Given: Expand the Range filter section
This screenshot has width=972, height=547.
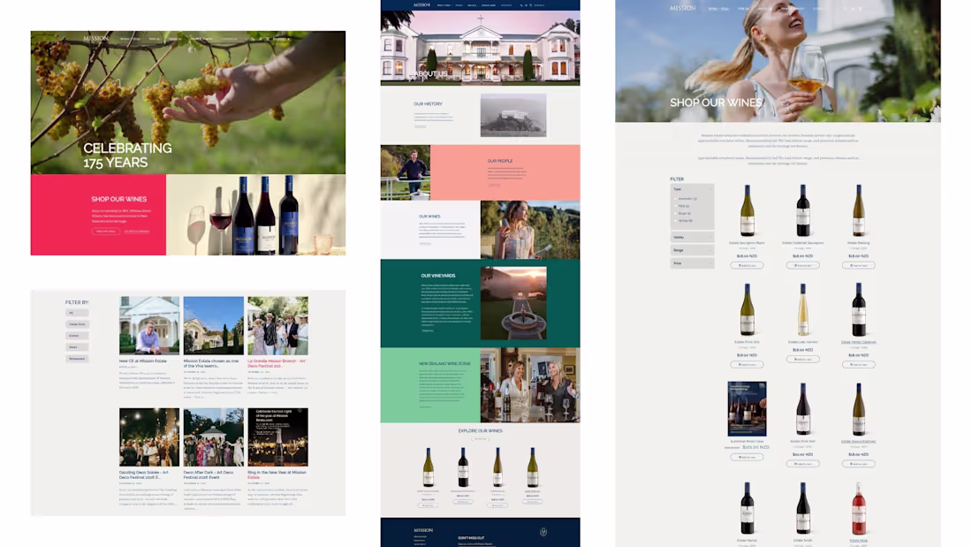Looking at the screenshot, I should tap(692, 250).
